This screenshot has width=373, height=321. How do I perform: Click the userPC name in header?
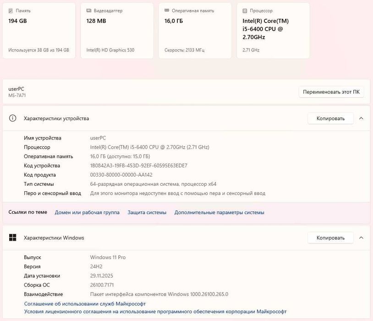(16, 89)
